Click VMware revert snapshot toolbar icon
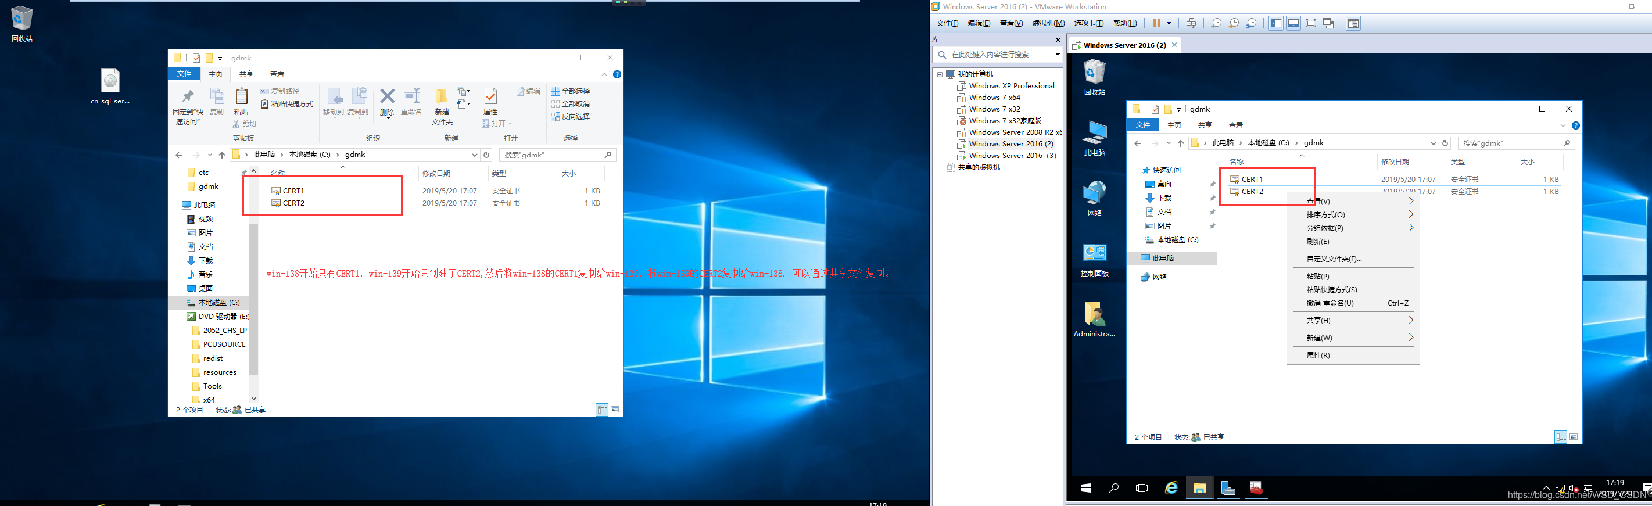 pyautogui.click(x=1234, y=23)
